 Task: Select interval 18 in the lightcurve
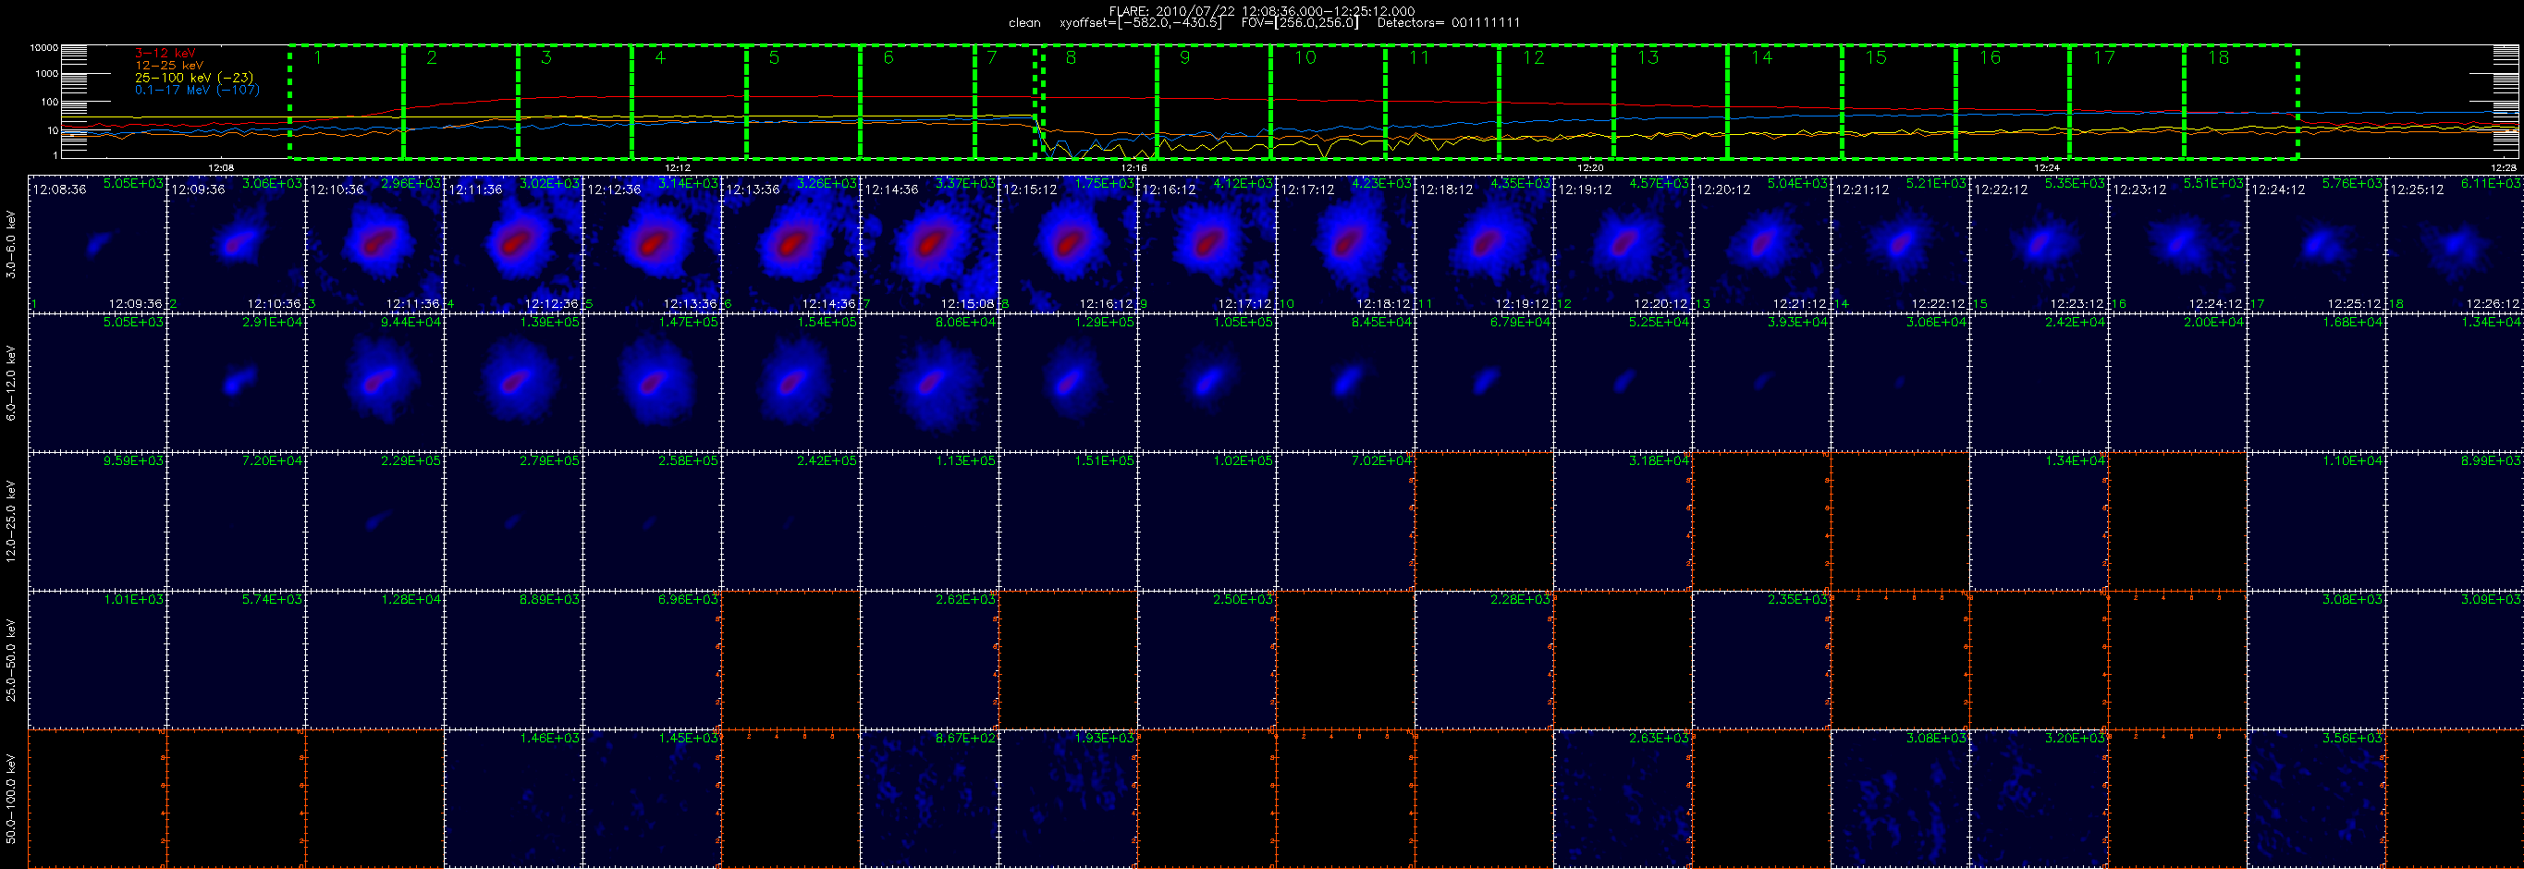[2241, 101]
